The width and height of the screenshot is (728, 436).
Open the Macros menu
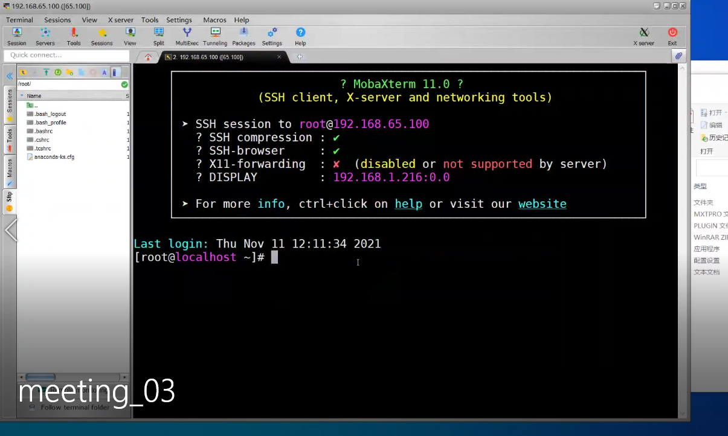point(214,20)
